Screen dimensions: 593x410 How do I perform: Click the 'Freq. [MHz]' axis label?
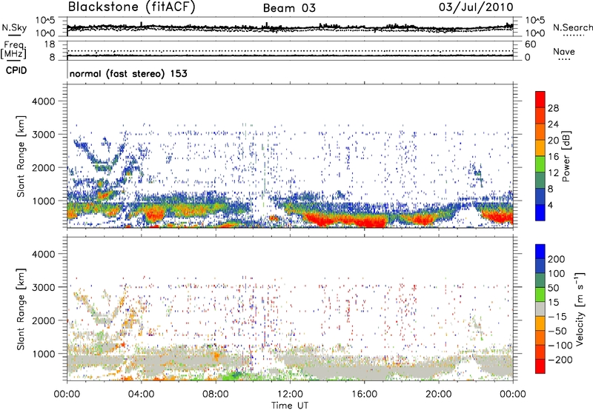click(x=14, y=50)
